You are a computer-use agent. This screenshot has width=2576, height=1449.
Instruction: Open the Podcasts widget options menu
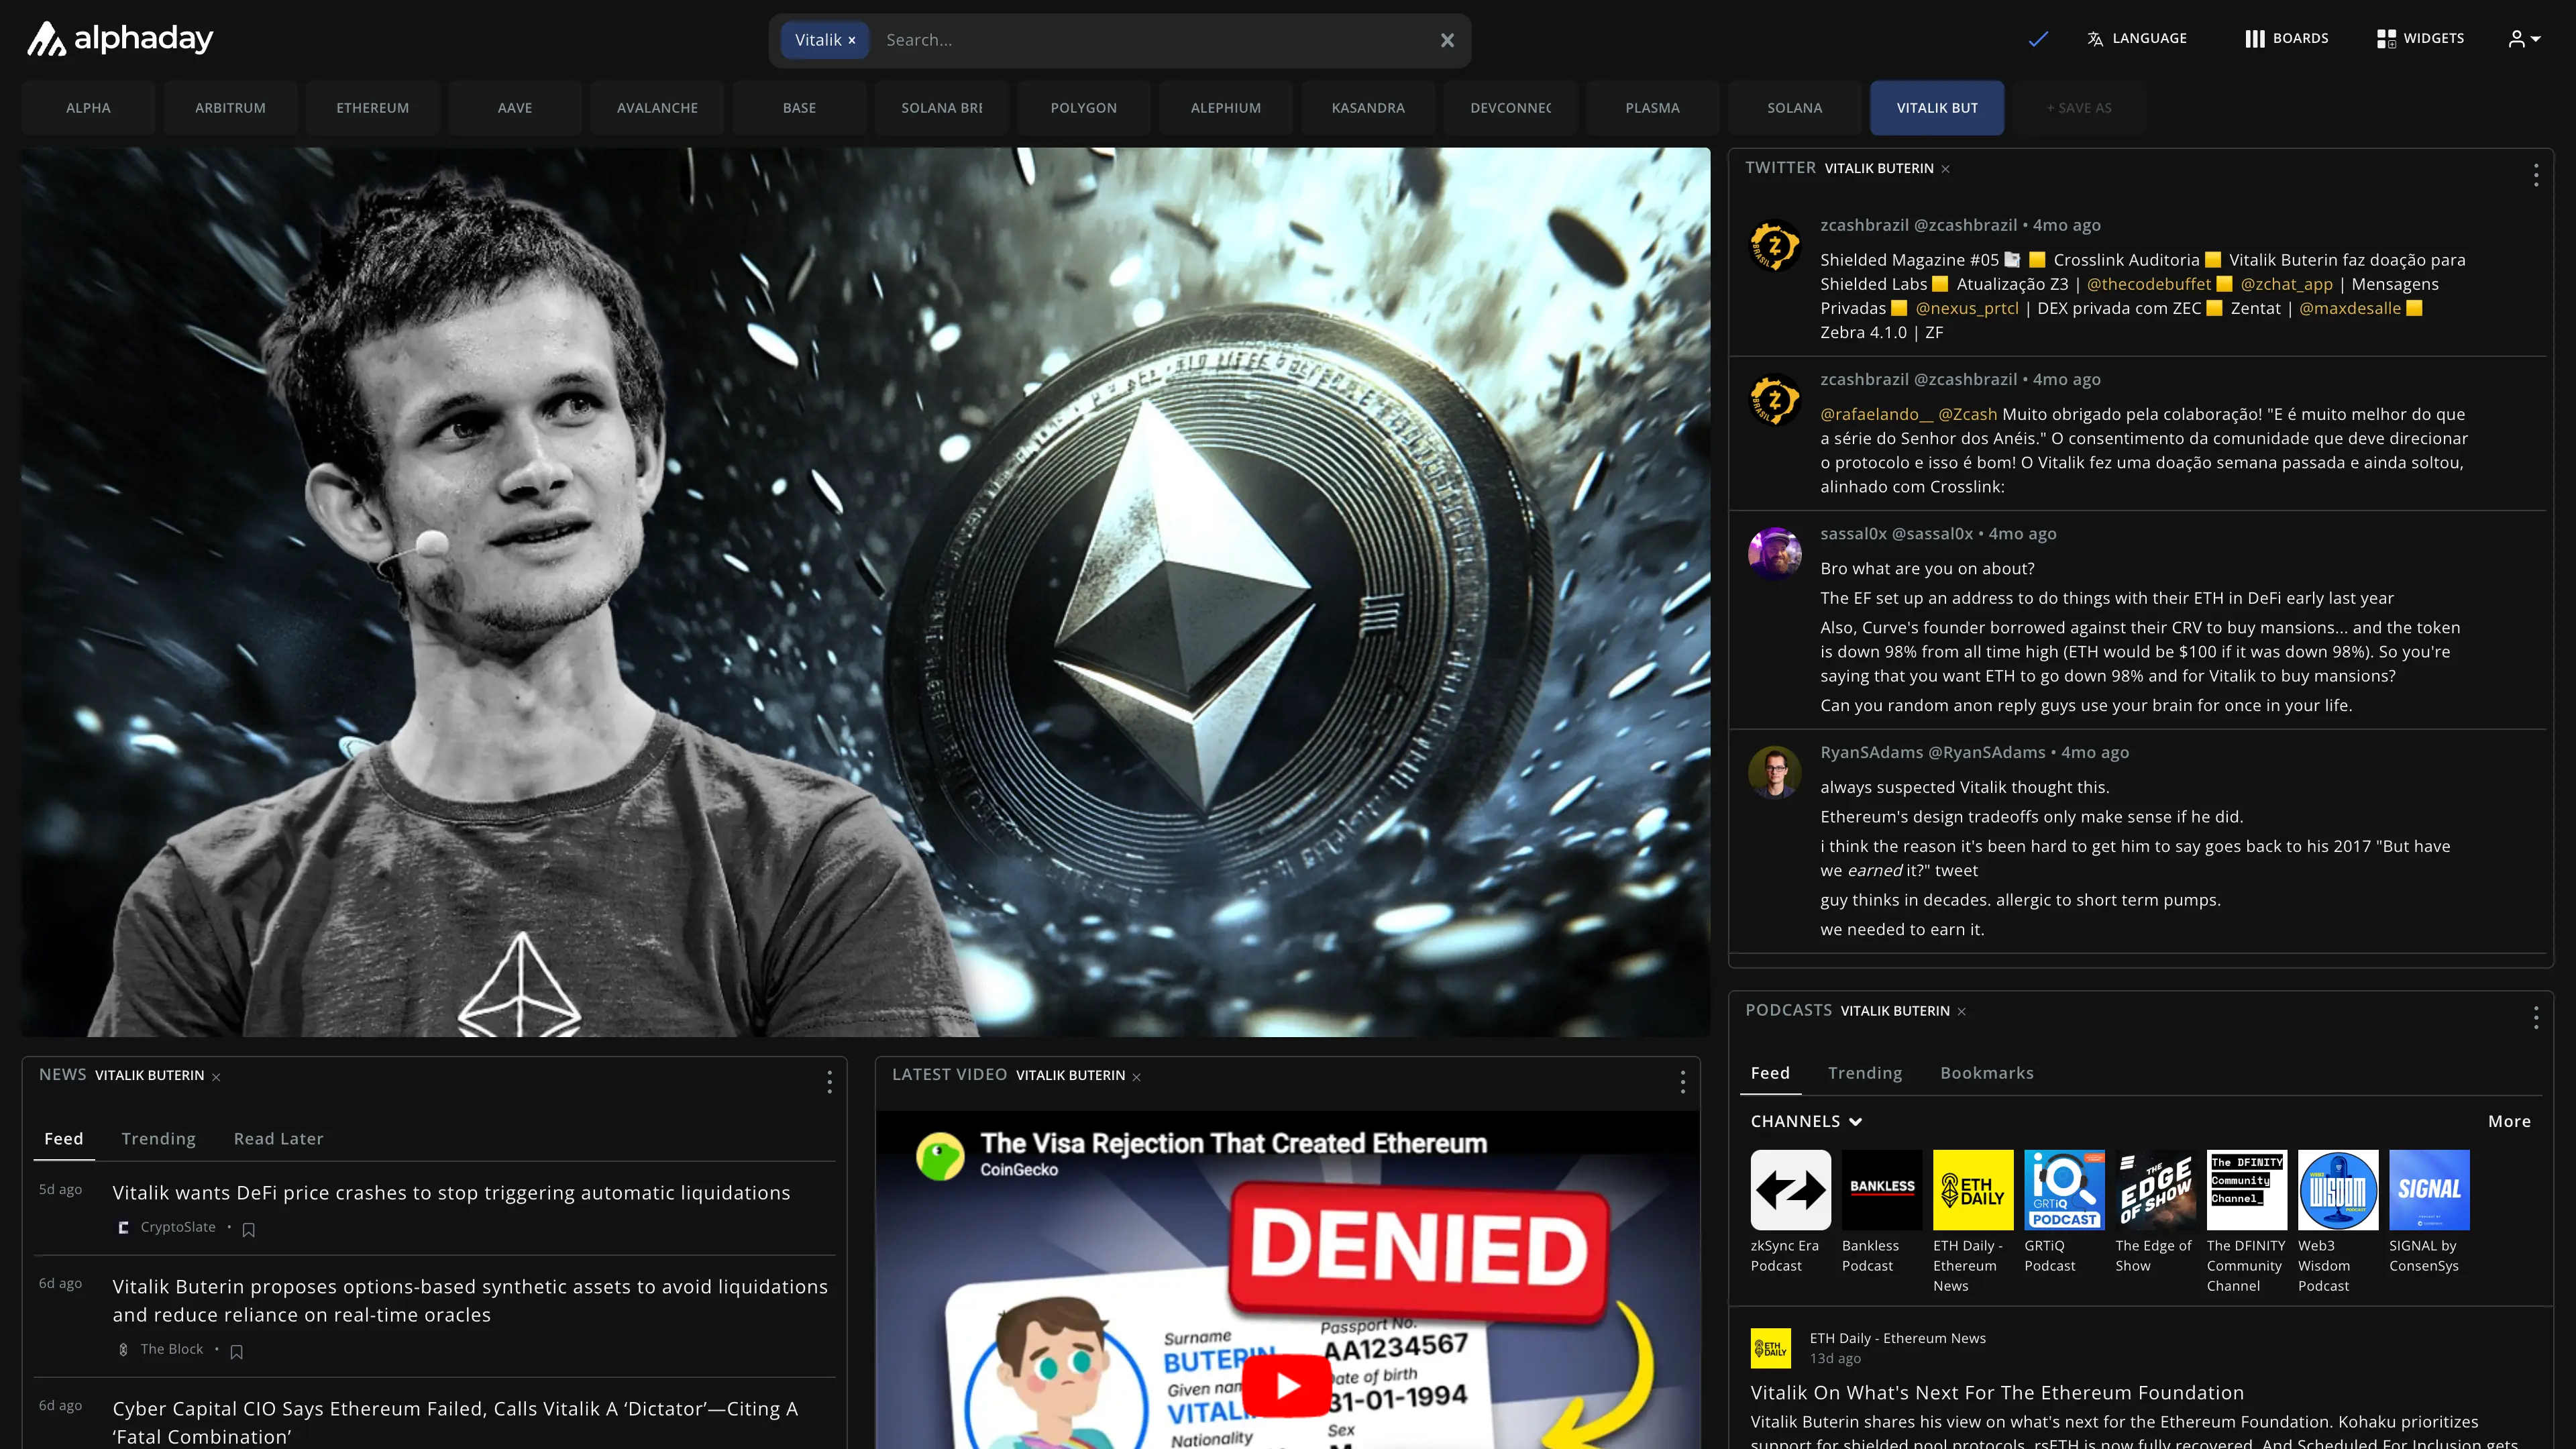2536,1018
